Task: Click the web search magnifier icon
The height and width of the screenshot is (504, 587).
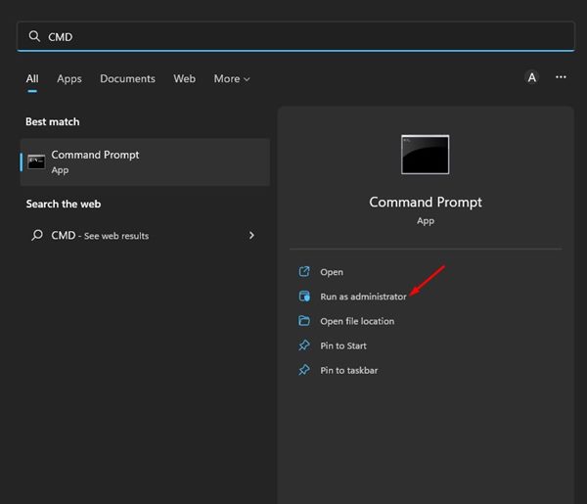Action: (x=36, y=236)
